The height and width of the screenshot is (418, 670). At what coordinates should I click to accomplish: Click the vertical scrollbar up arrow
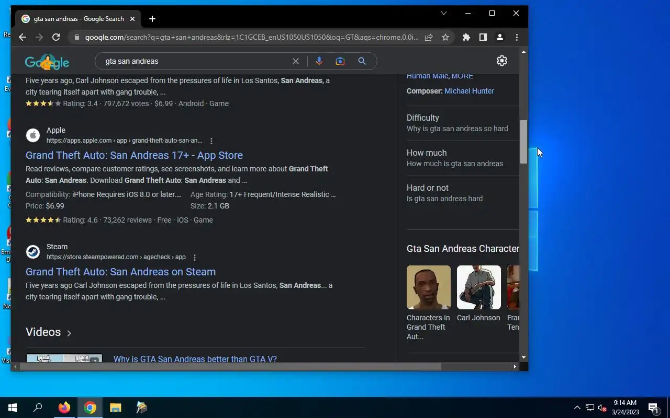(x=523, y=52)
